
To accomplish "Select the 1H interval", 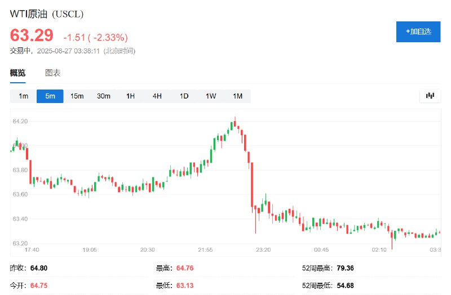I will (130, 96).
